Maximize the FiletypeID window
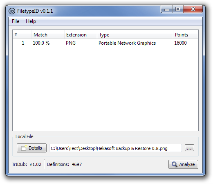213x184 pixels. (178, 9)
